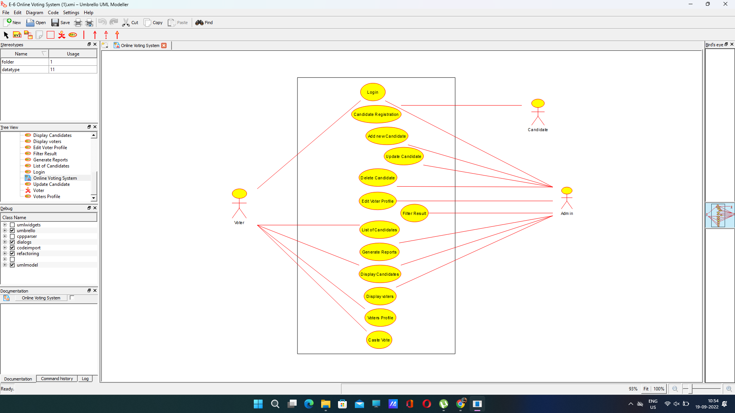The width and height of the screenshot is (735, 413).
Task: Switch to the Command history tab
Action: pos(57,379)
